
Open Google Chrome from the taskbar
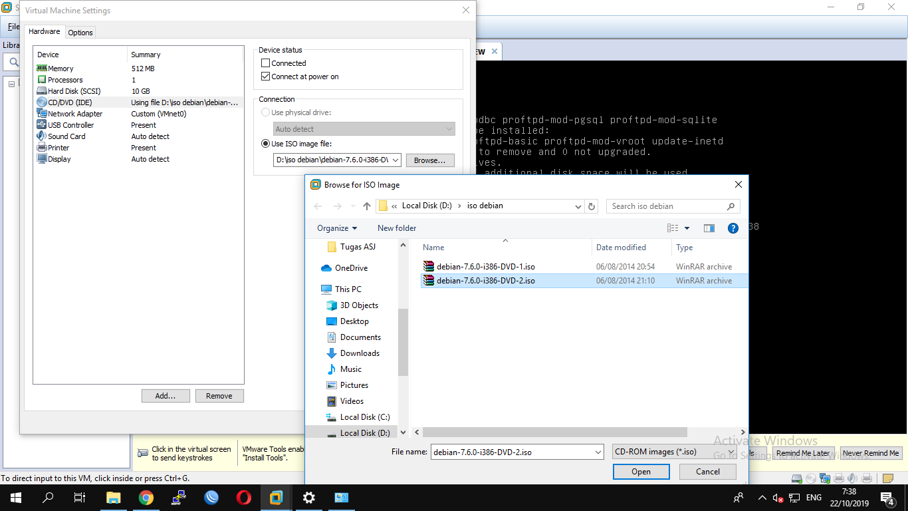point(146,498)
